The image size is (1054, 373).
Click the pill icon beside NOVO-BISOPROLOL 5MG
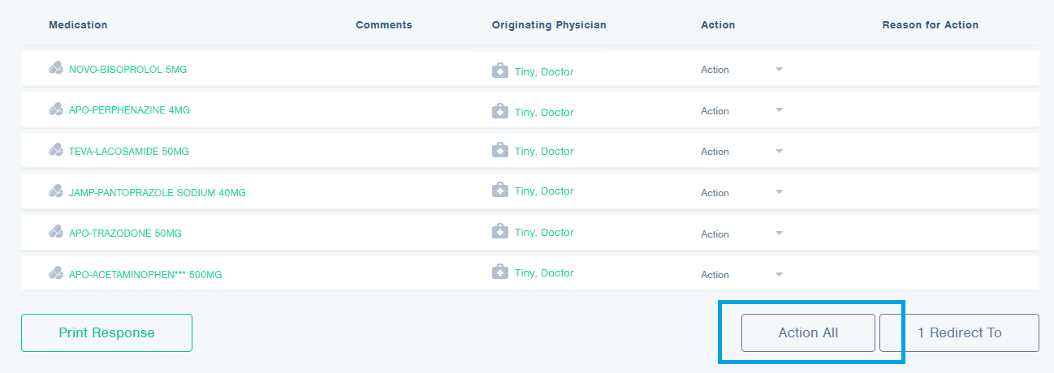tap(56, 69)
